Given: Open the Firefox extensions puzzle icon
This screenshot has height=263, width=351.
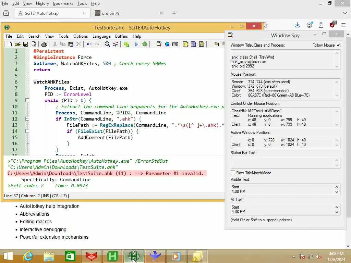Looking at the screenshot, I should pyautogui.click(x=321, y=25).
